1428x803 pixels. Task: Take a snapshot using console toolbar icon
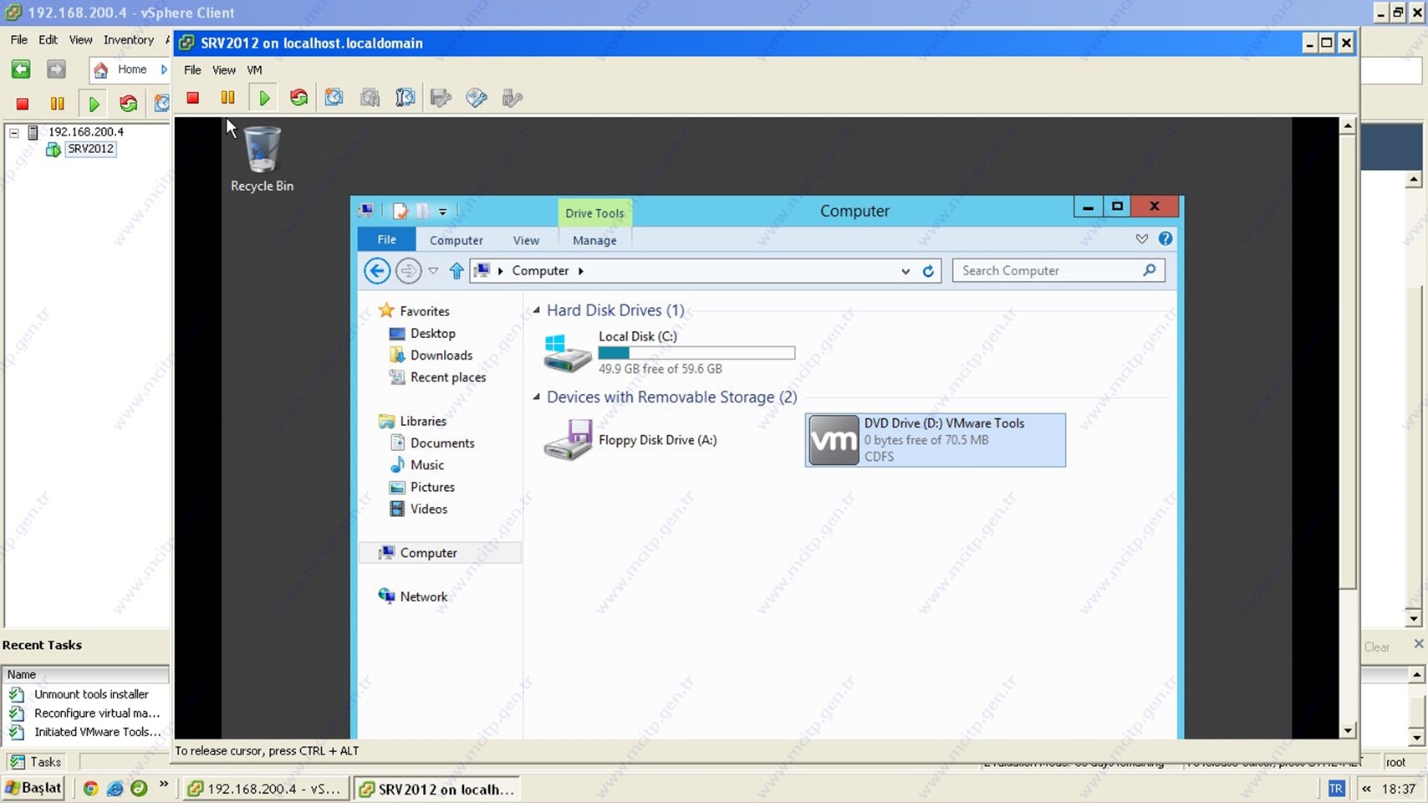tap(334, 98)
